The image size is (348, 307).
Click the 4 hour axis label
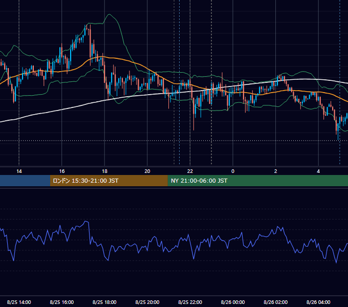click(x=318, y=171)
